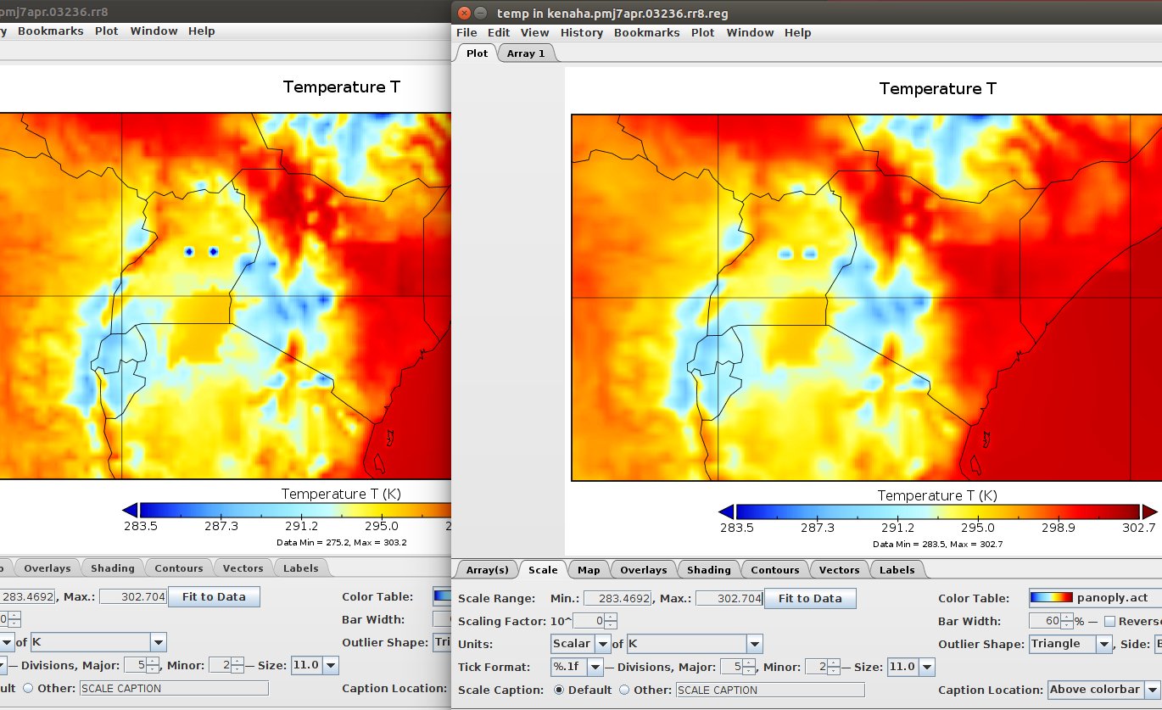Open Size 11.0 dropdown in back window
1162x710 pixels.
coord(331,665)
